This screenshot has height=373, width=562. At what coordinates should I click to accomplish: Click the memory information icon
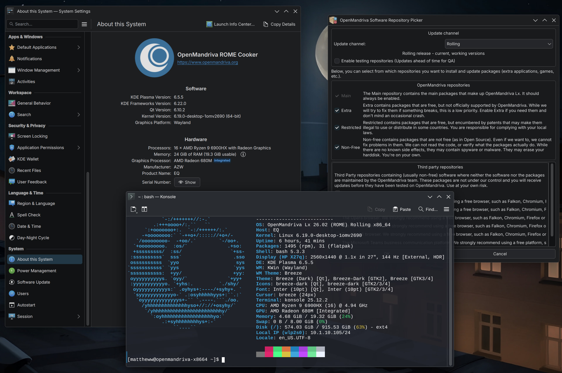243,154
